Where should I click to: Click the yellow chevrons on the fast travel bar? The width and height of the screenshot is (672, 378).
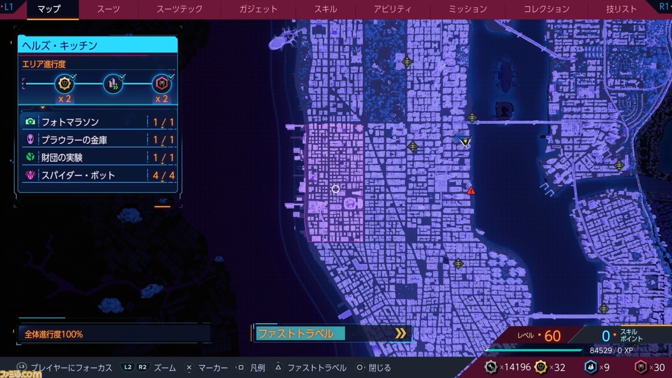401,333
